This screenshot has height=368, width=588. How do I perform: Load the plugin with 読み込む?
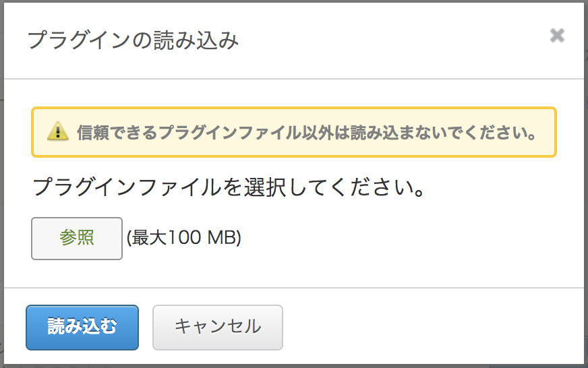click(82, 328)
